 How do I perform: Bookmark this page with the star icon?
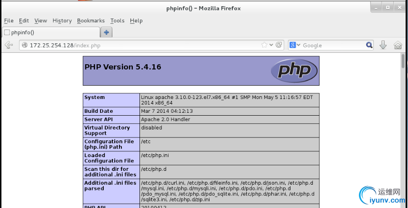pyautogui.click(x=264, y=45)
